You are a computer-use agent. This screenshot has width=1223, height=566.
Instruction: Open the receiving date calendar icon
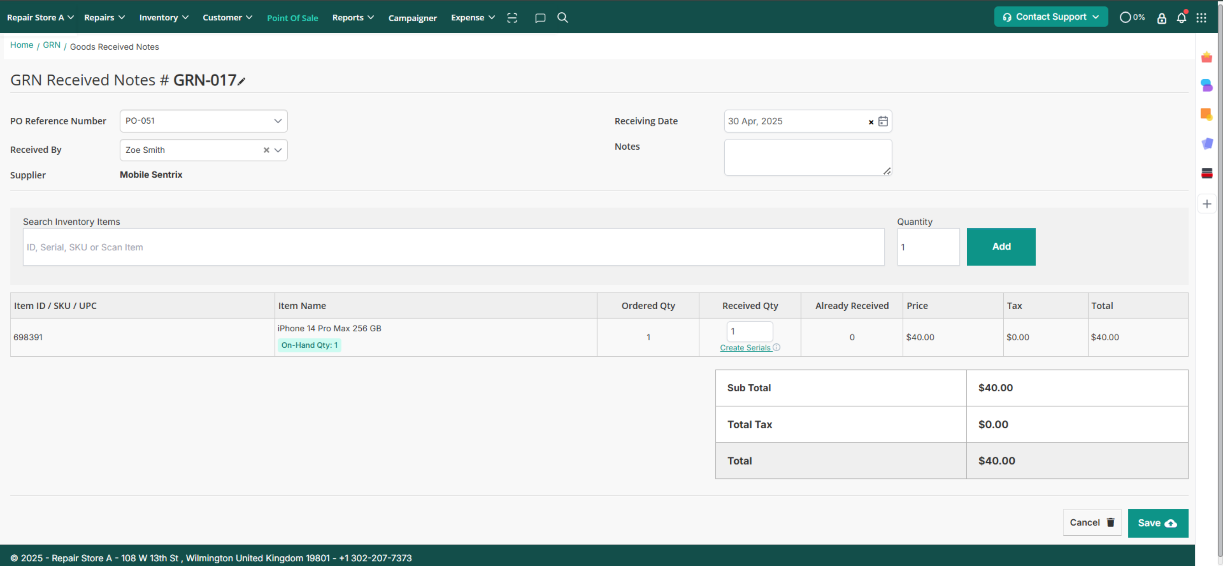coord(883,121)
